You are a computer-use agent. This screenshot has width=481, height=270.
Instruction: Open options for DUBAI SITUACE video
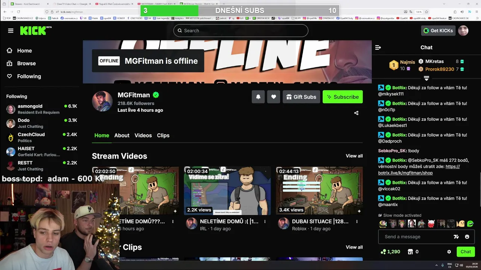pyautogui.click(x=357, y=222)
